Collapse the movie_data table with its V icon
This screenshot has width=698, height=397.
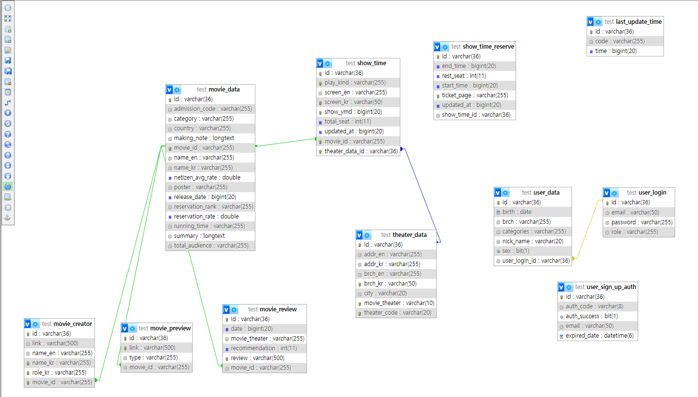click(x=169, y=90)
